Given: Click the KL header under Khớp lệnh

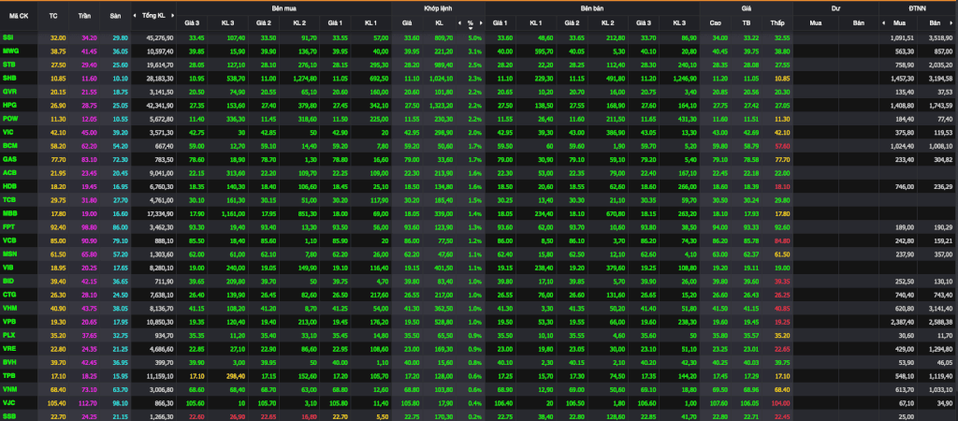Looking at the screenshot, I should click(439, 23).
